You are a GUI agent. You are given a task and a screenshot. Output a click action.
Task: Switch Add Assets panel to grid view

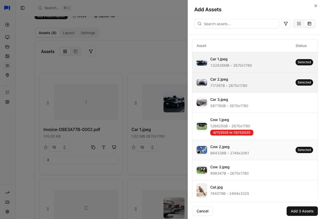coord(299,24)
